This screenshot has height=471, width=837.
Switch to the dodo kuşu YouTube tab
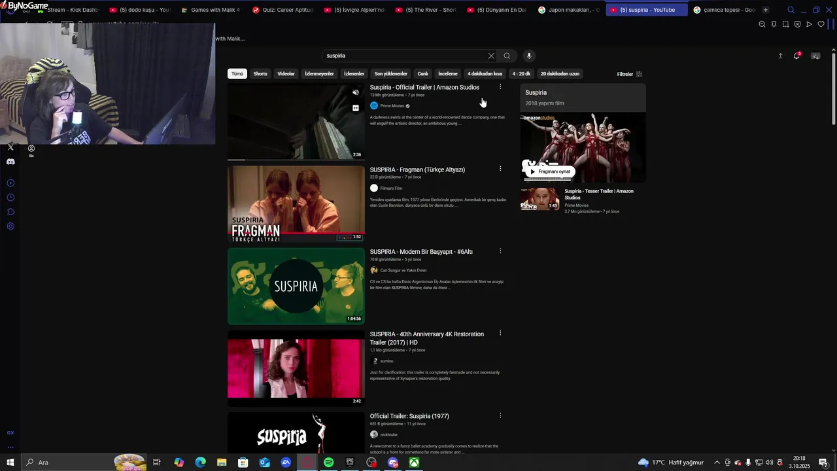pyautogui.click(x=140, y=10)
